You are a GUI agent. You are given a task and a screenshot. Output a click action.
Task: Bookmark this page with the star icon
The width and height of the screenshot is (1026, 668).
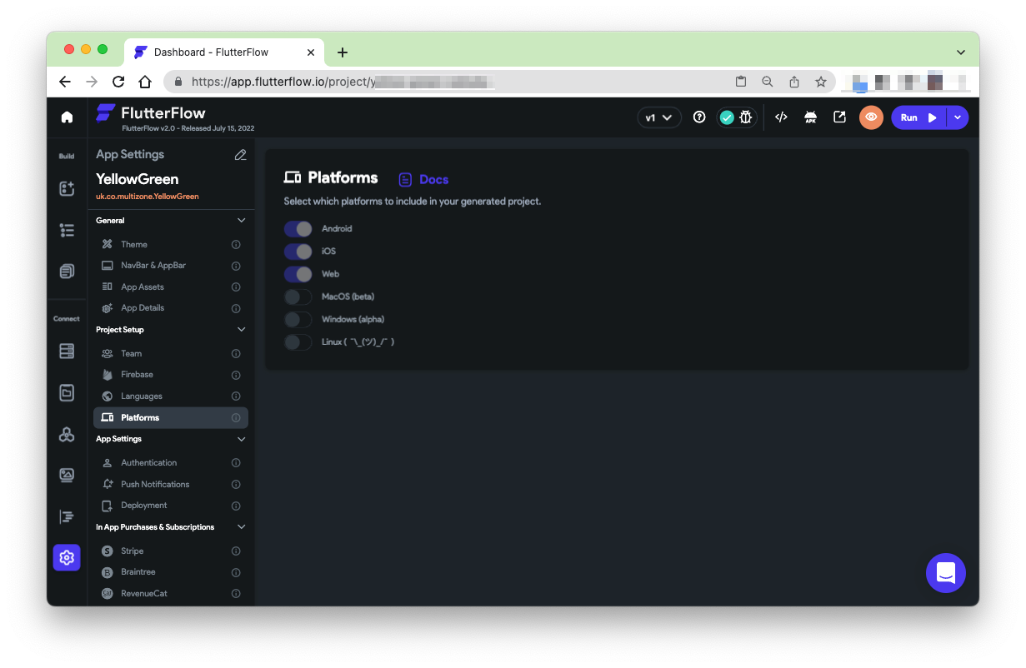point(821,82)
